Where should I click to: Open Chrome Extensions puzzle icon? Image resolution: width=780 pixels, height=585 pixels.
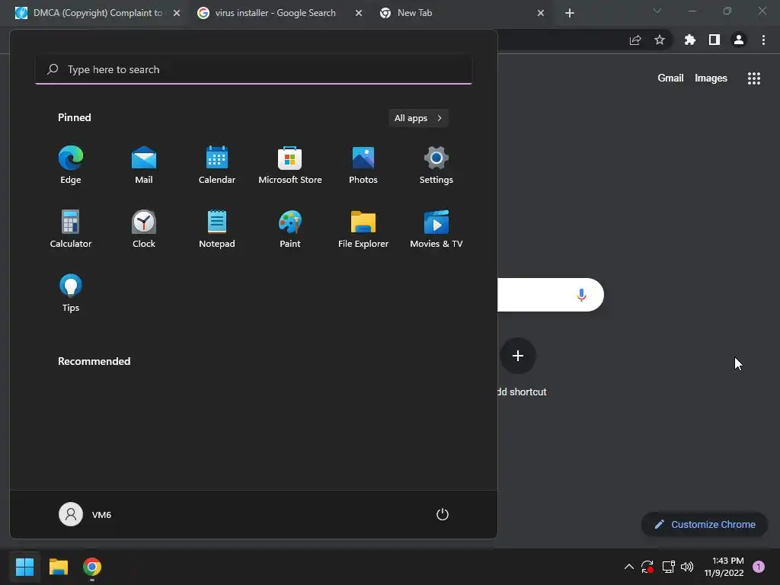[690, 40]
